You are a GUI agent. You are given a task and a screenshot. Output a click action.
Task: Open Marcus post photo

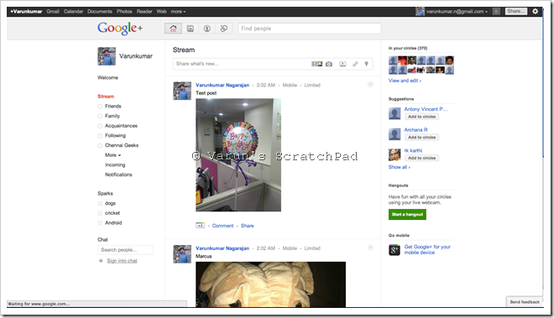tap(270, 284)
